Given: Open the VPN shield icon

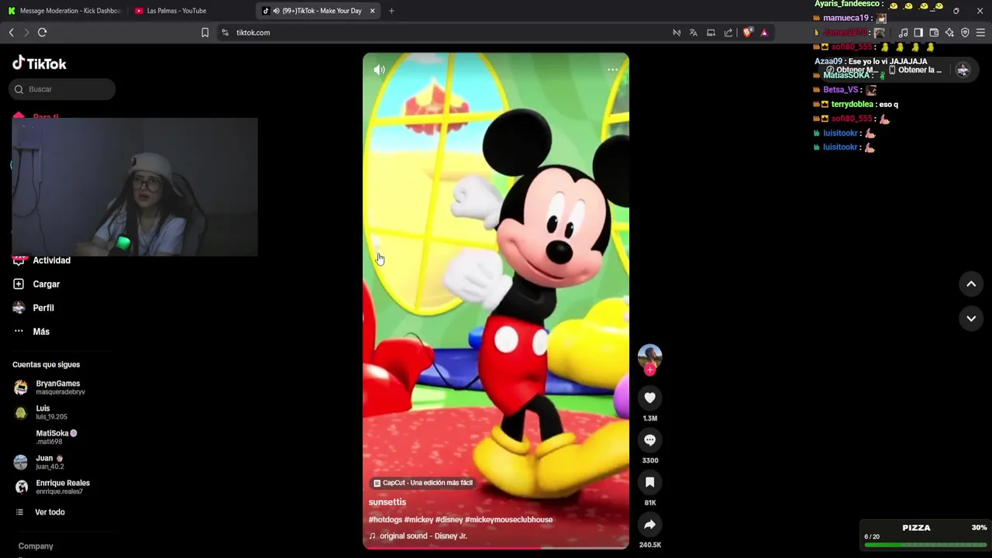Looking at the screenshot, I should tap(965, 33).
